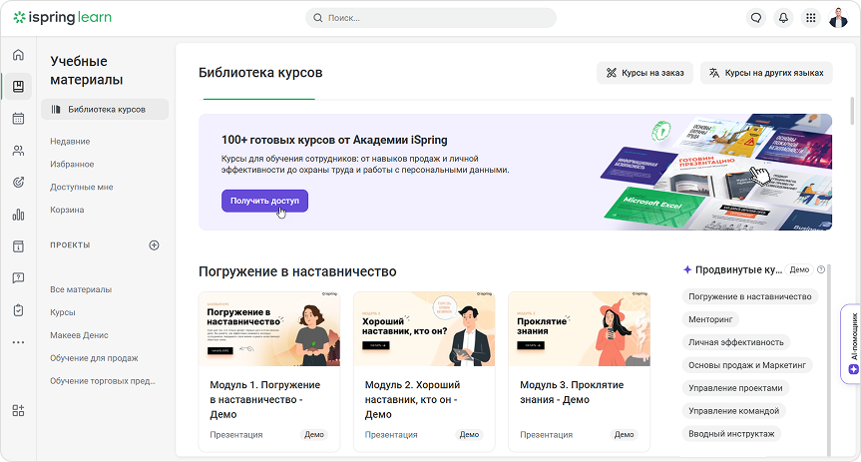This screenshot has height=462, width=861.
Task: Open the home icon in left sidebar
Action: pos(18,55)
